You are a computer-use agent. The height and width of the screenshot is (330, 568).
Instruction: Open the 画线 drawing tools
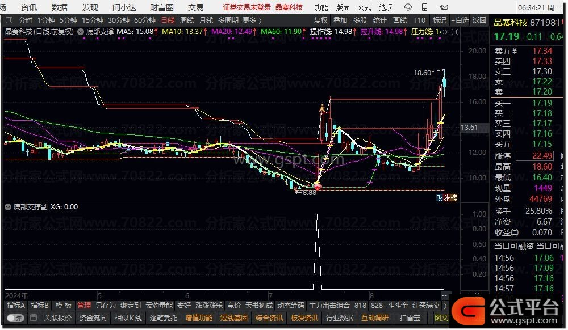[x=400, y=20]
